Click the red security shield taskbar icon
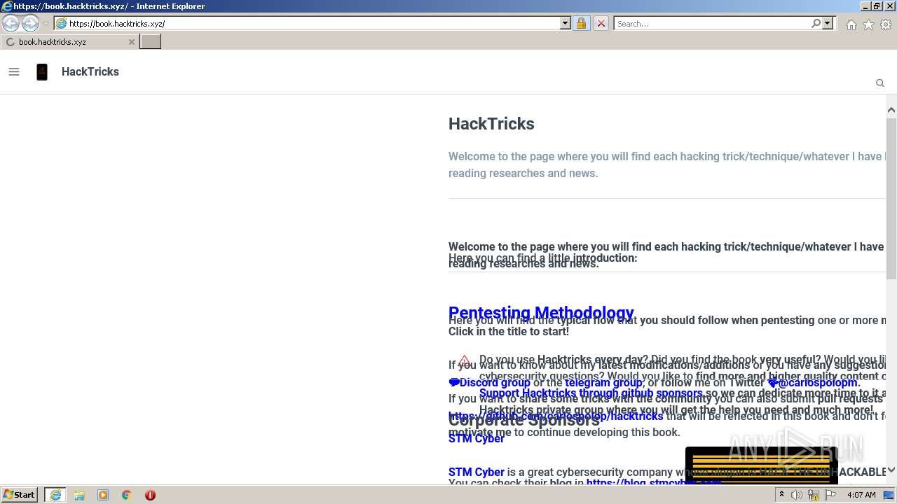Viewport: 897px width, 504px height. point(150,495)
